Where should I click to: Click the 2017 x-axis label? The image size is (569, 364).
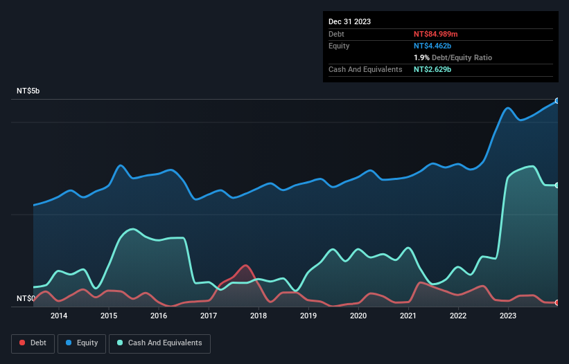[x=209, y=316]
